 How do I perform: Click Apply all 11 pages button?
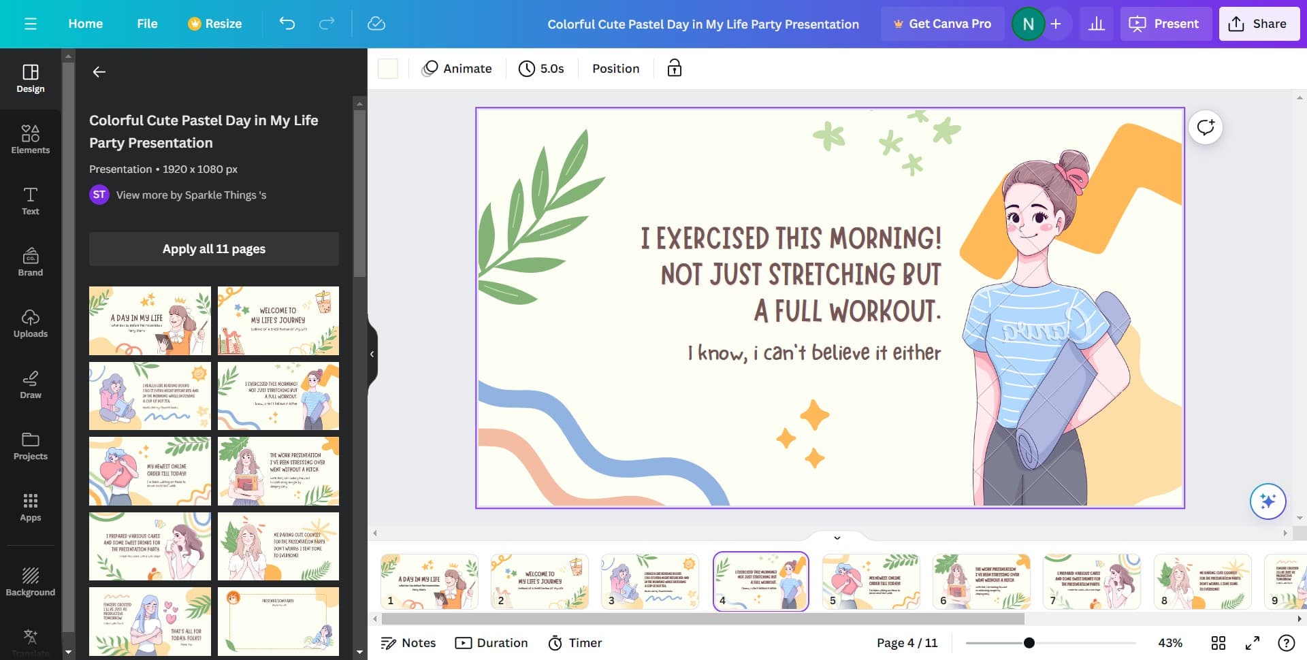click(x=214, y=249)
